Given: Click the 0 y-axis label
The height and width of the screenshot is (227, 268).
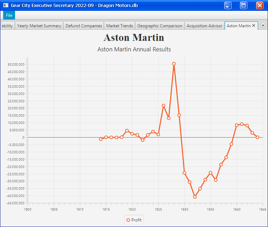Looking at the screenshot, I should 23,137.
